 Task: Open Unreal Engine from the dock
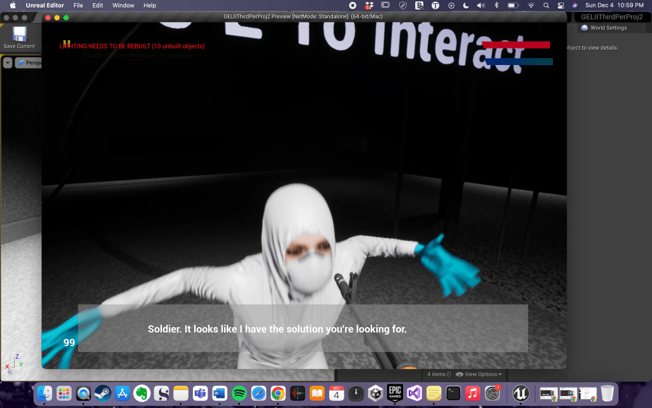521,393
